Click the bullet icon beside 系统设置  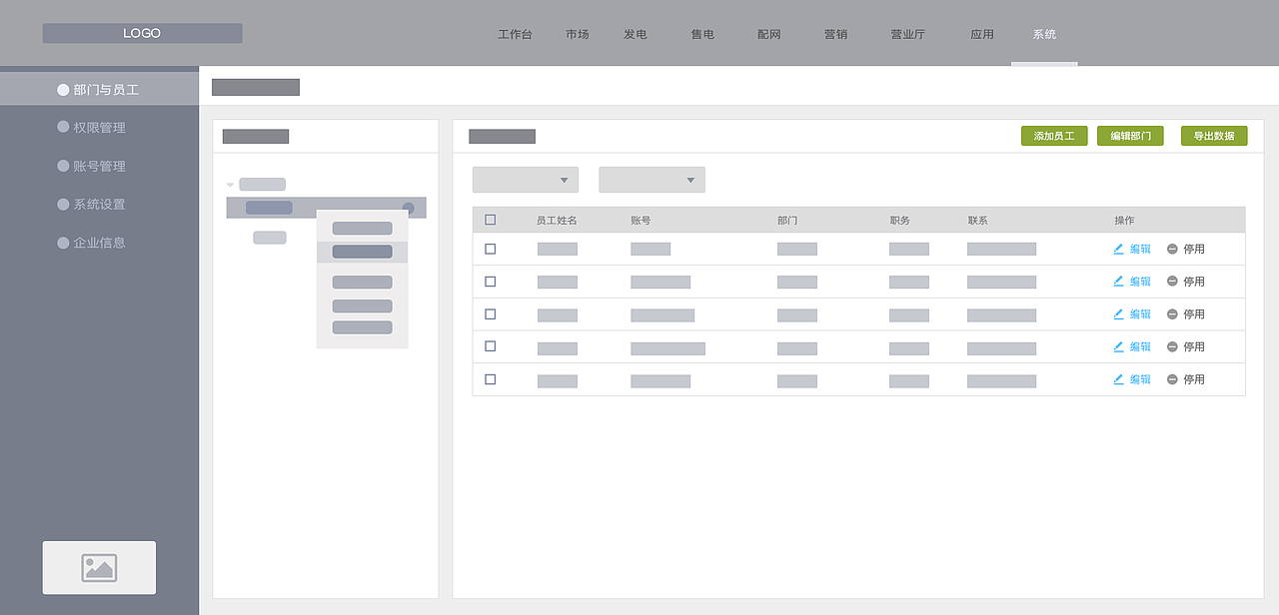(x=64, y=204)
